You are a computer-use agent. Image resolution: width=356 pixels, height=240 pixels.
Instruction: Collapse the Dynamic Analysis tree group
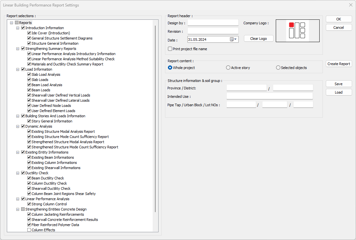point(18,126)
